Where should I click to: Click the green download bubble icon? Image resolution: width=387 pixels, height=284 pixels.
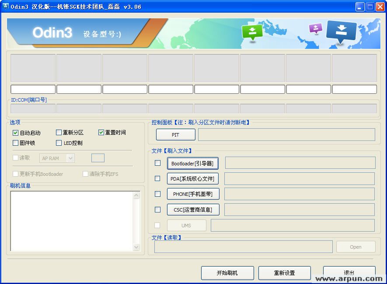[x=252, y=32]
